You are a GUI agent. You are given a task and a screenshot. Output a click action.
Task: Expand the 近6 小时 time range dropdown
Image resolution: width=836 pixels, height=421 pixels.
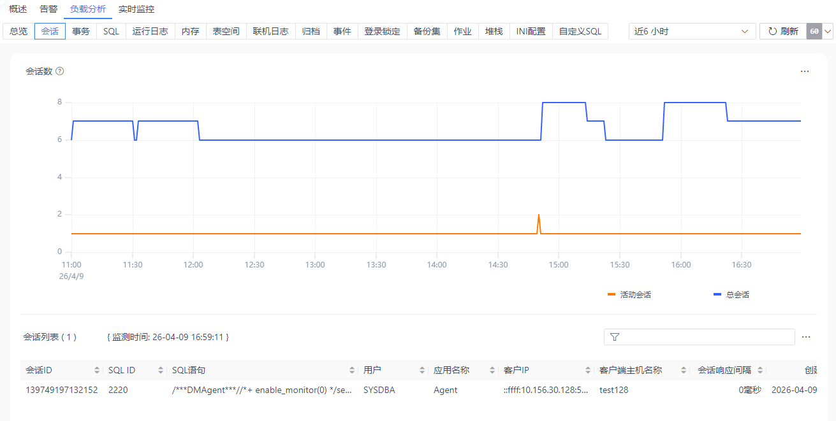[692, 31]
